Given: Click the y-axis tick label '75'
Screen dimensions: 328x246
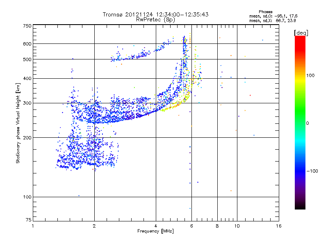Looking at the screenshot, I should pos(29,220).
